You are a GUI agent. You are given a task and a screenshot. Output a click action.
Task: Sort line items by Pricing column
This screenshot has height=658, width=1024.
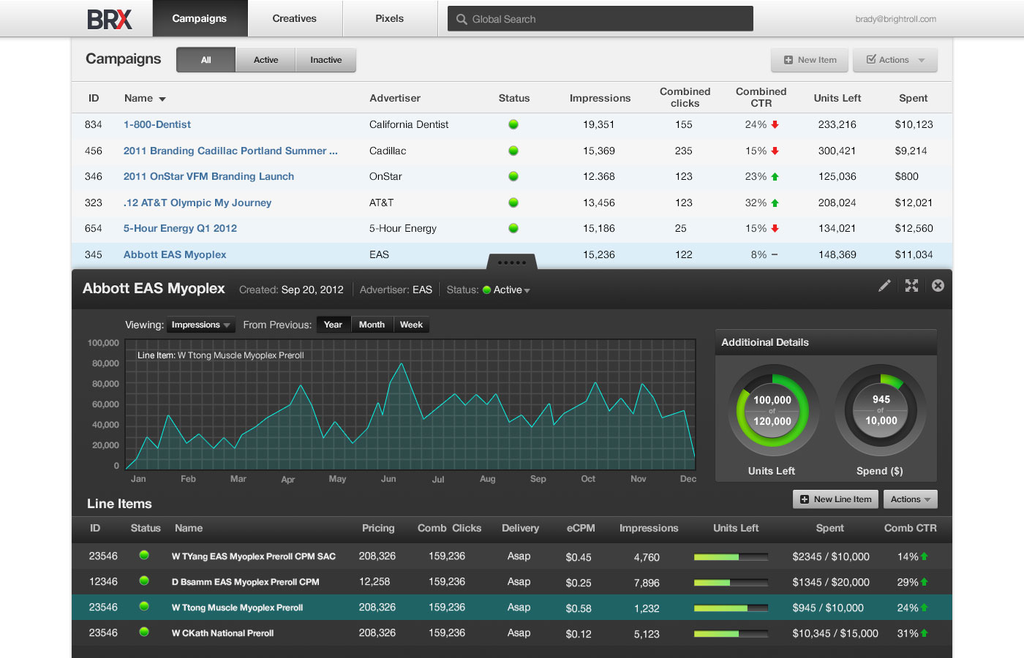tap(378, 528)
